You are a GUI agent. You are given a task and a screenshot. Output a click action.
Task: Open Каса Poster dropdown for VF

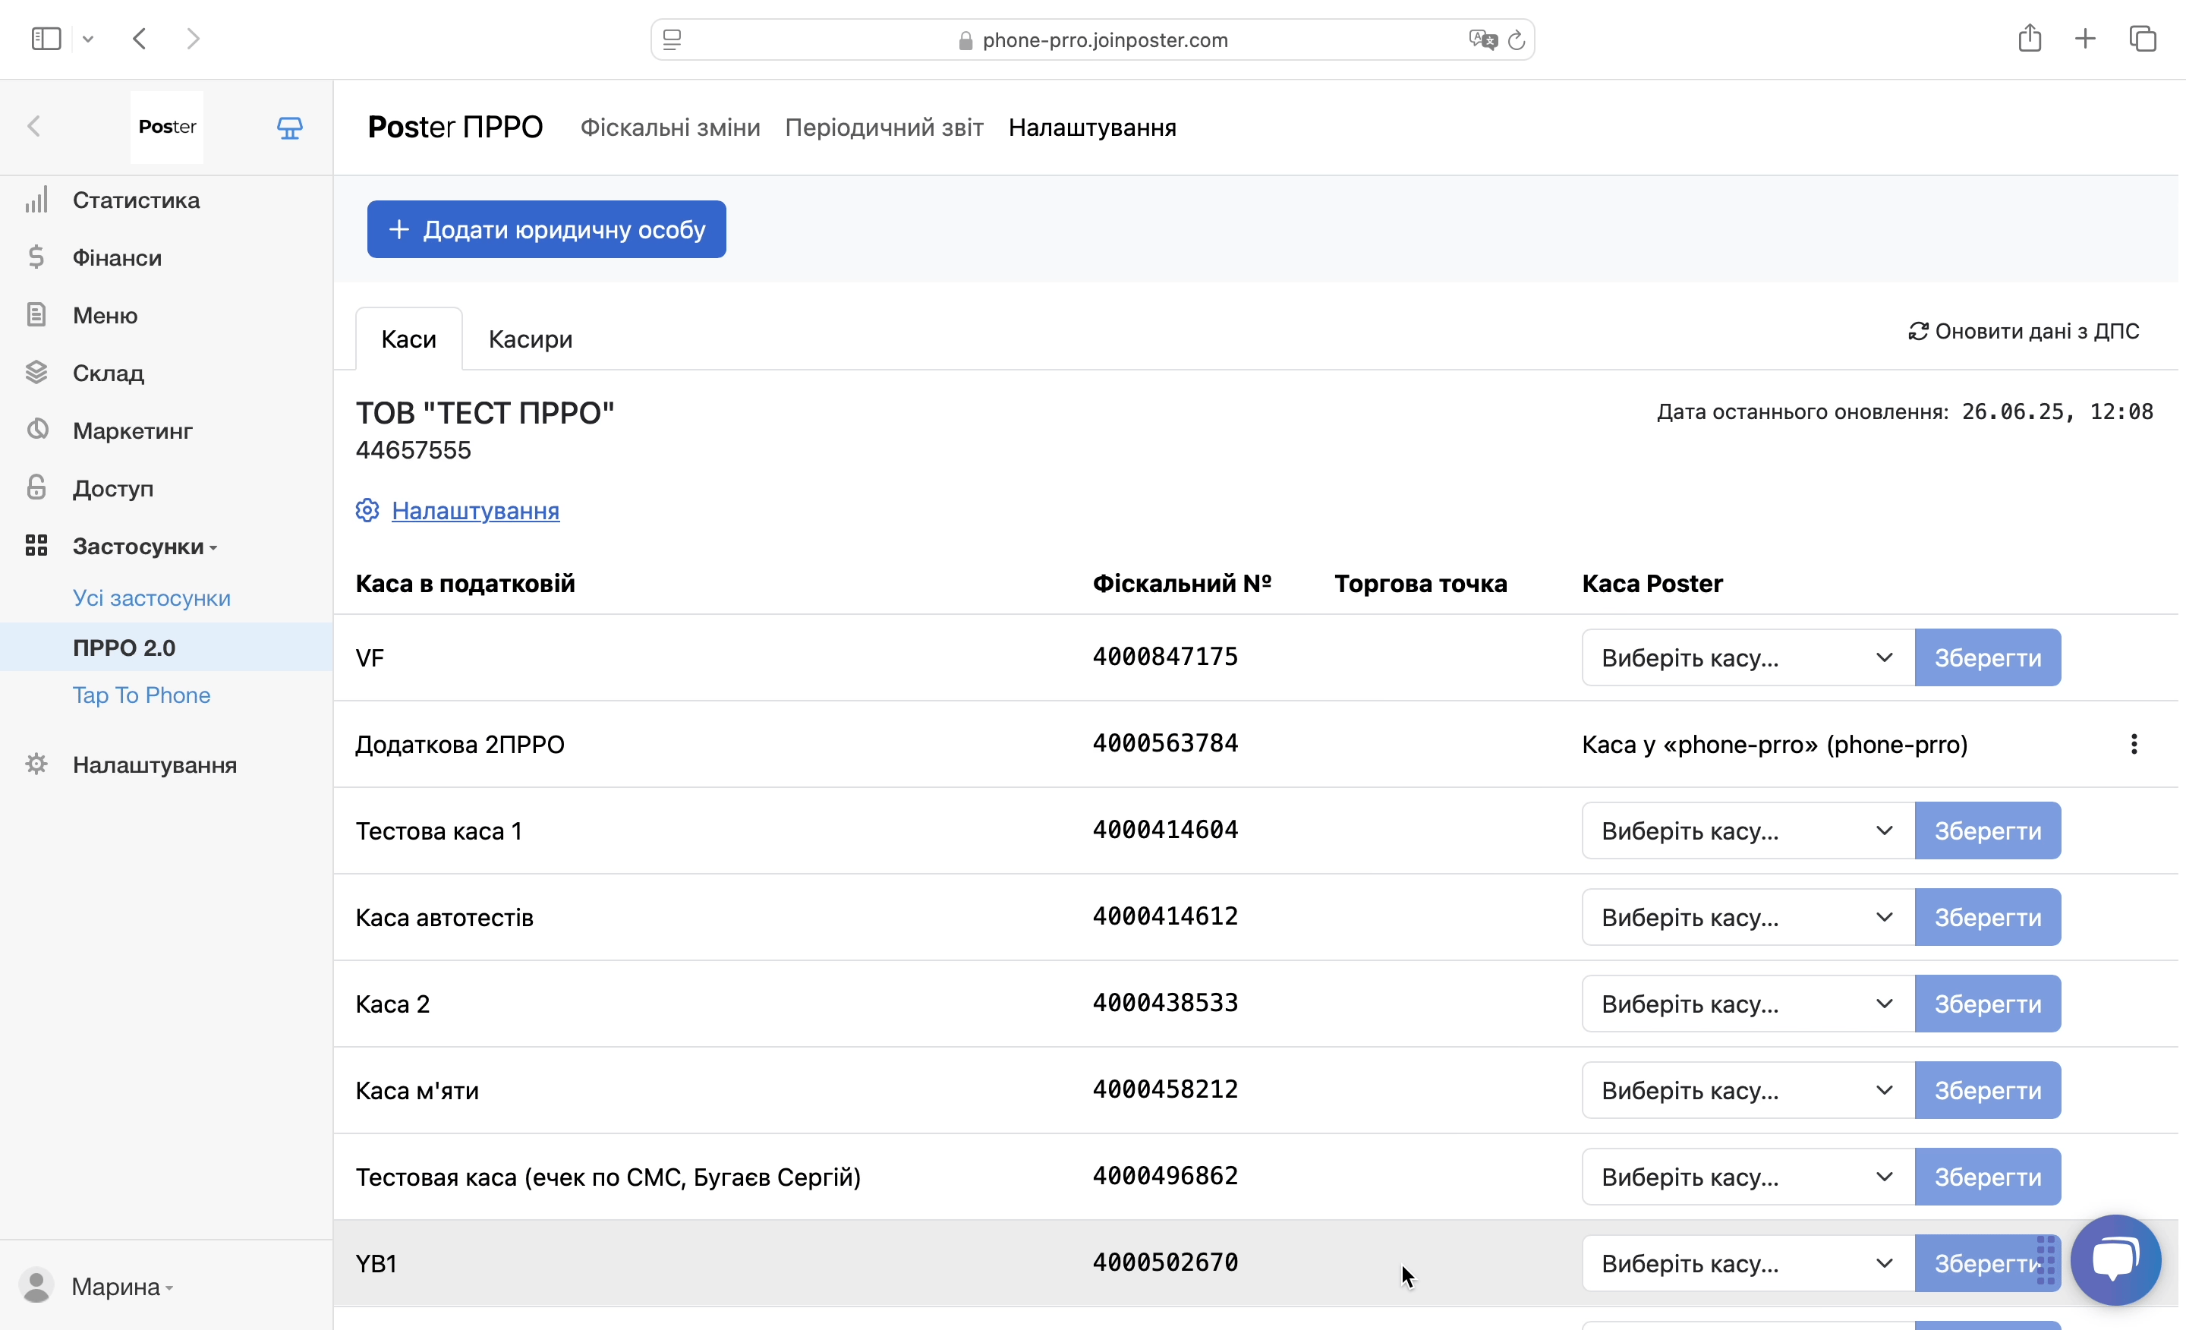[1748, 657]
